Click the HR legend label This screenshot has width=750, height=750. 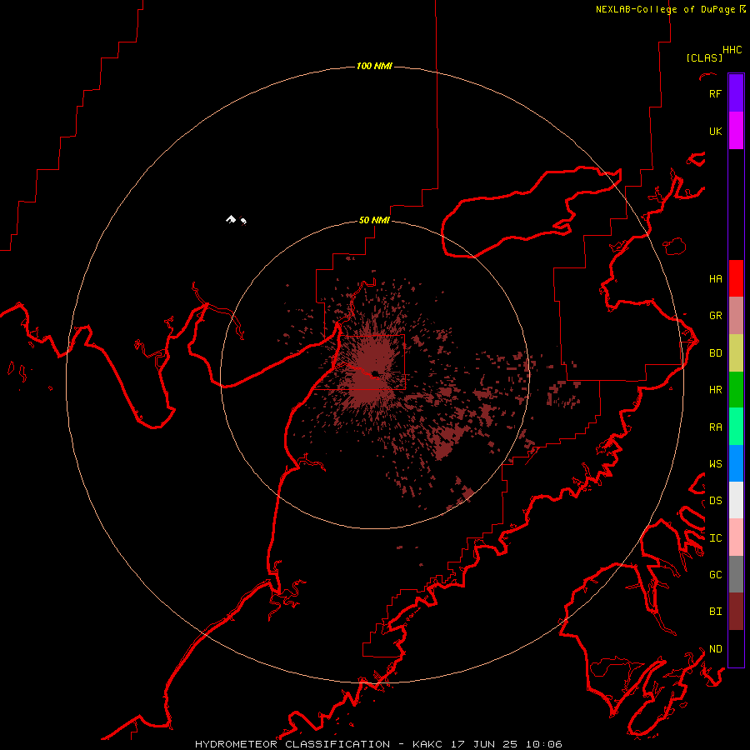[715, 390]
